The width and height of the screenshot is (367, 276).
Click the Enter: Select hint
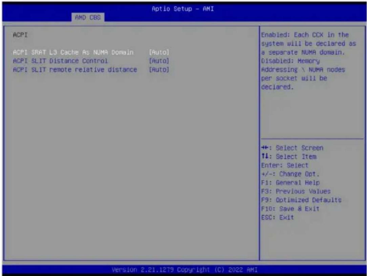pos(285,165)
